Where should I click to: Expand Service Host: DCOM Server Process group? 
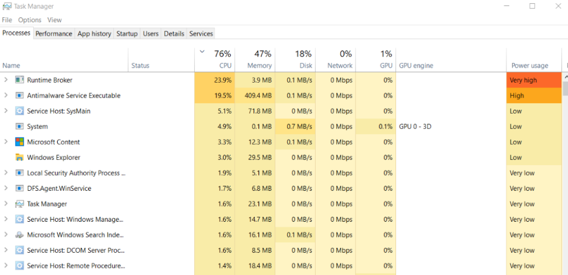click(6, 251)
